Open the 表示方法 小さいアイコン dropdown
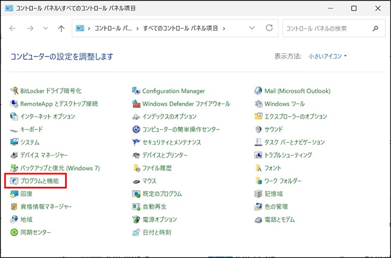The width and height of the screenshot is (391, 258). (327, 56)
